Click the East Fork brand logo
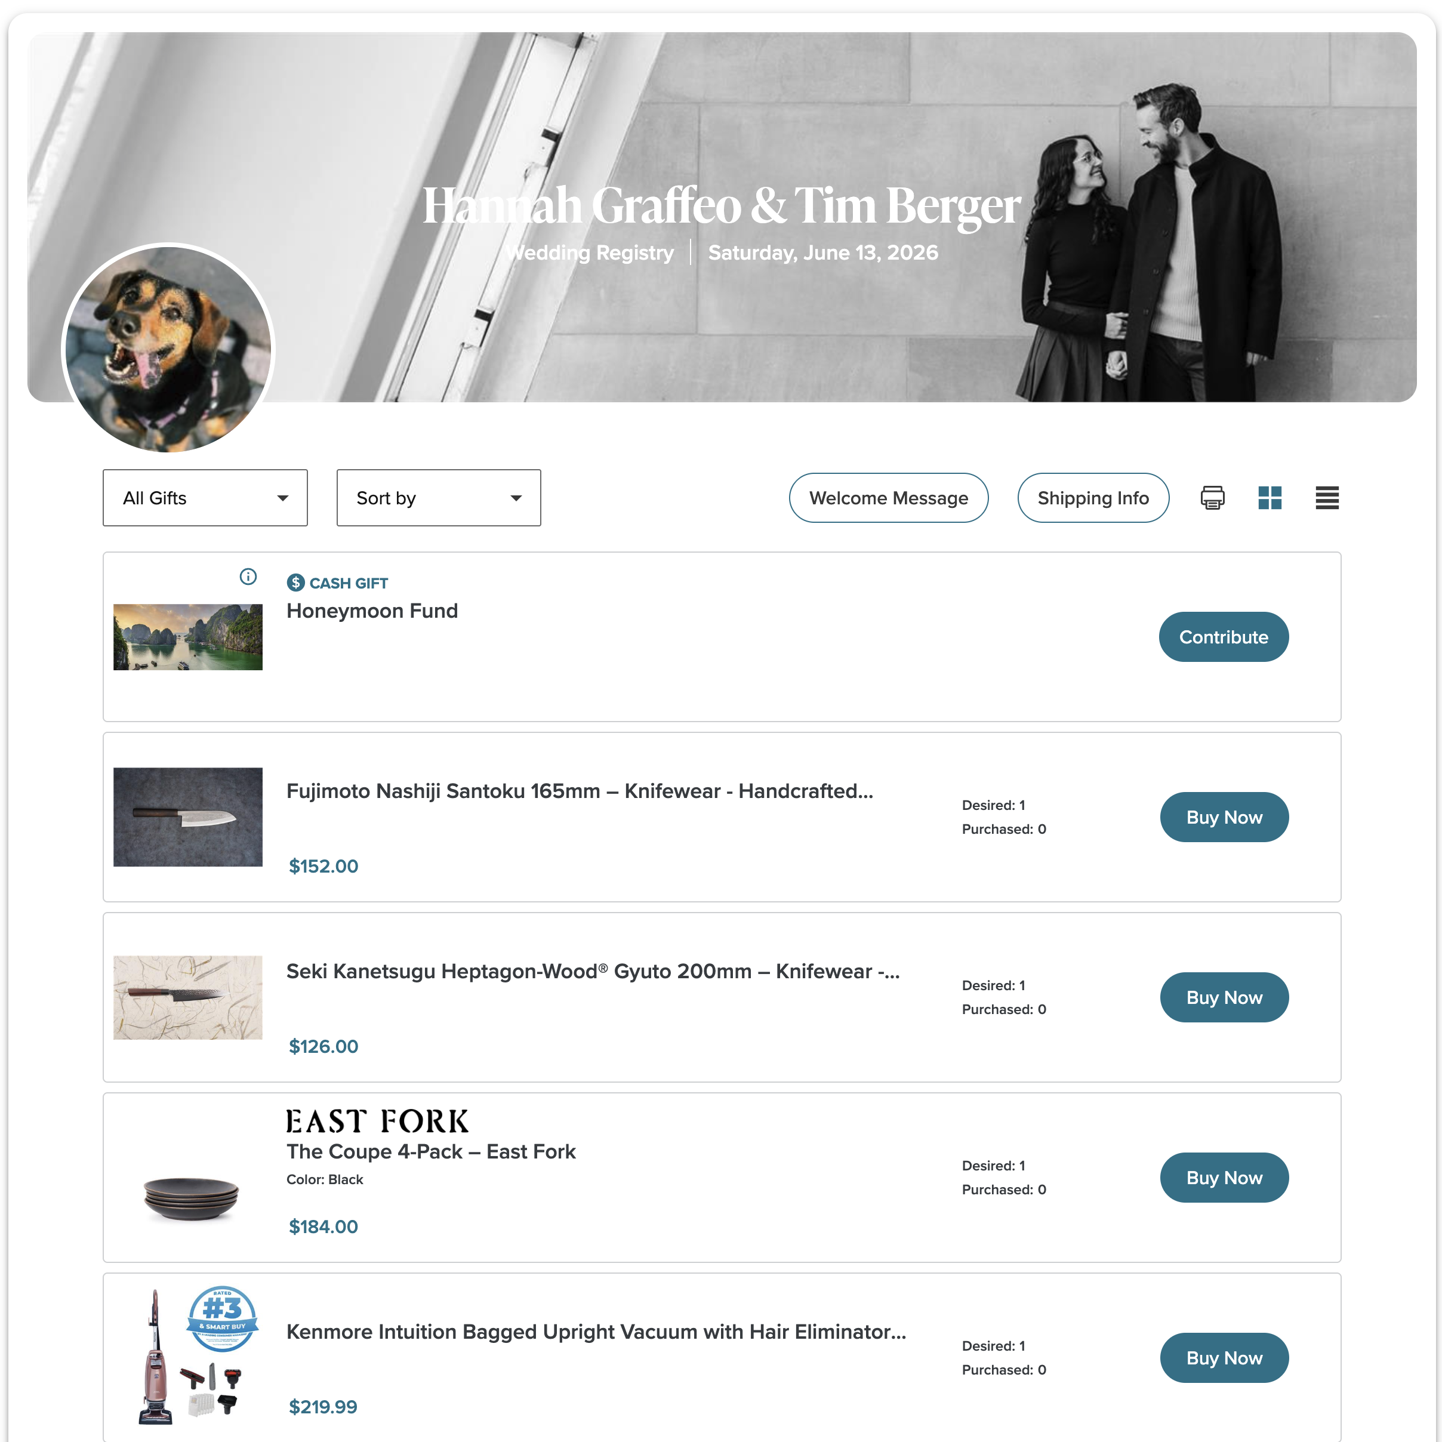The image size is (1442, 1442). tap(378, 1121)
